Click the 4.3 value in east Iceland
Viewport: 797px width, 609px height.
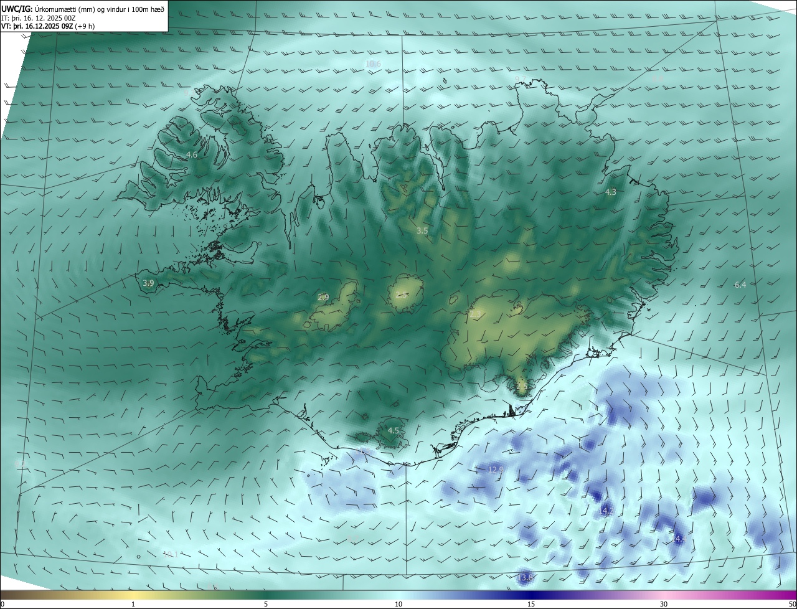[x=611, y=192]
